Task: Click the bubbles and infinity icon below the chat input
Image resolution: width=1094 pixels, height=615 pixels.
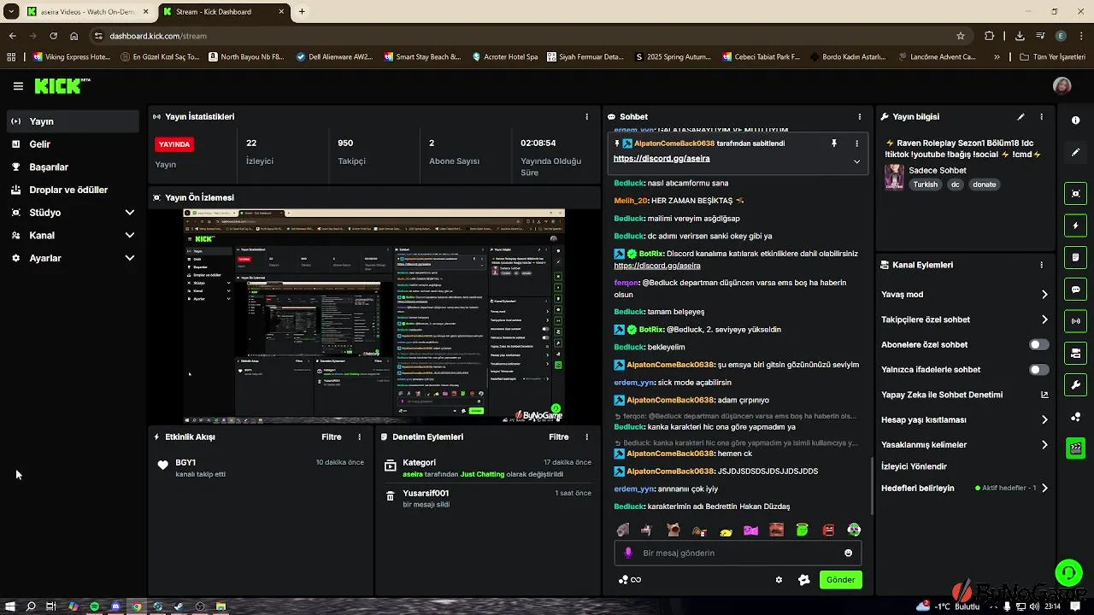Action: pyautogui.click(x=629, y=580)
